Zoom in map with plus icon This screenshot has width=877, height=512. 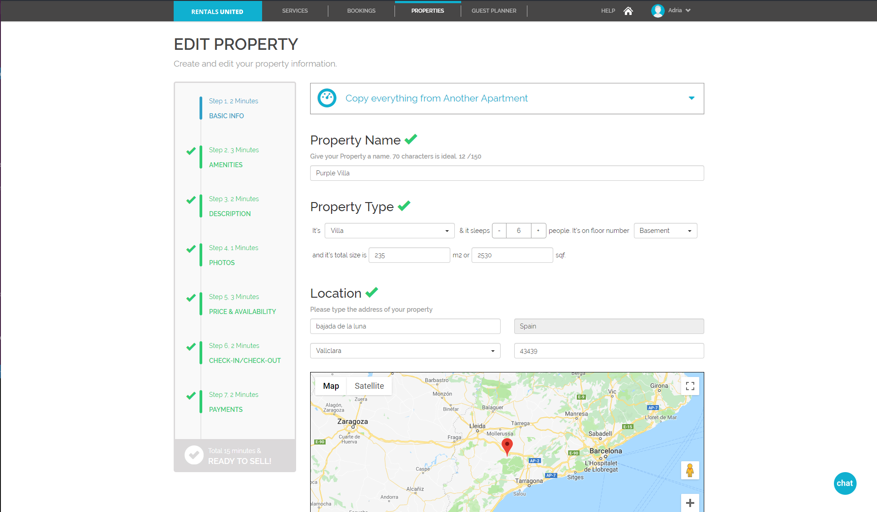690,503
